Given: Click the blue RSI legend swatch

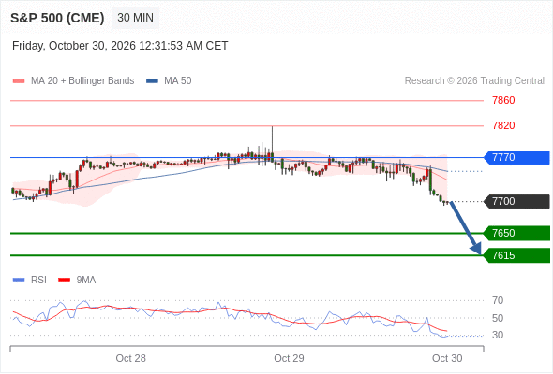Looking at the screenshot, I should (19, 280).
